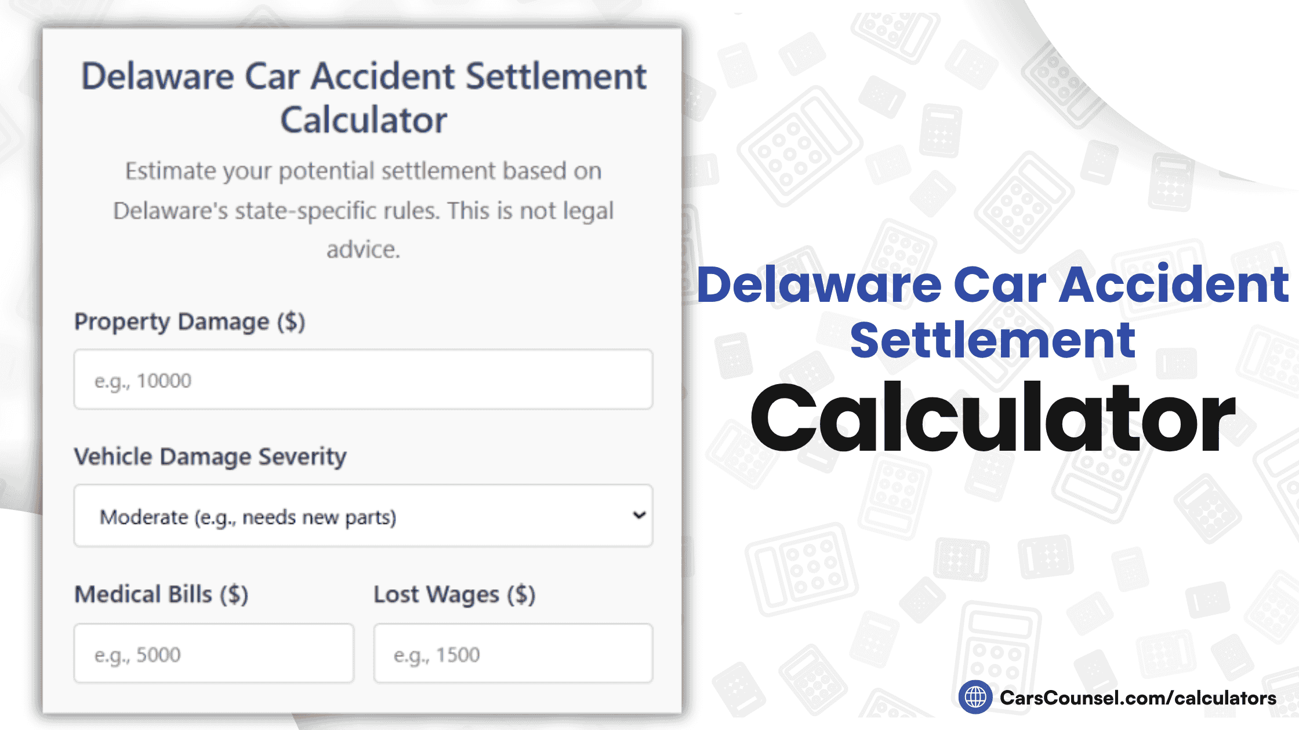Open the Vehicle Damage Severity dropdown
Image resolution: width=1299 pixels, height=730 pixels.
[x=362, y=516]
